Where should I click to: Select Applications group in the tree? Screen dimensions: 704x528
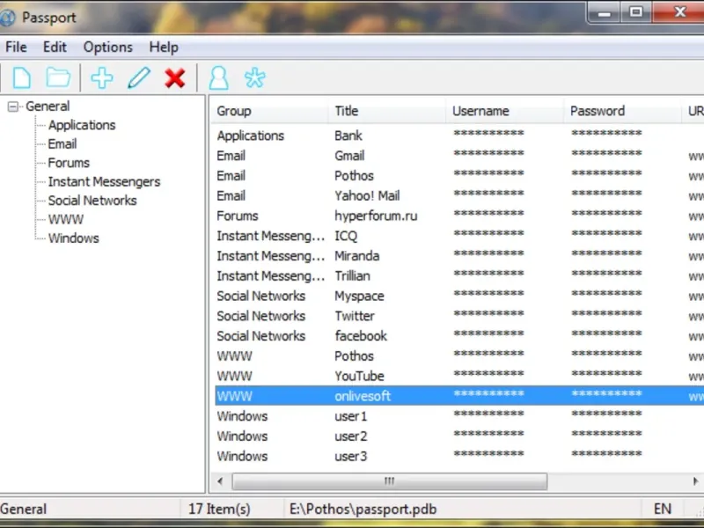(82, 125)
